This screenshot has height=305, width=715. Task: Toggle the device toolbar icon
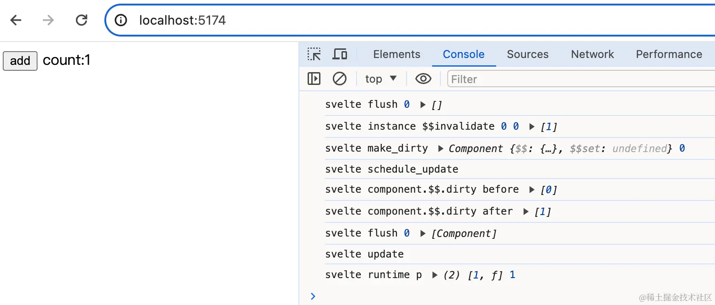[x=340, y=54]
